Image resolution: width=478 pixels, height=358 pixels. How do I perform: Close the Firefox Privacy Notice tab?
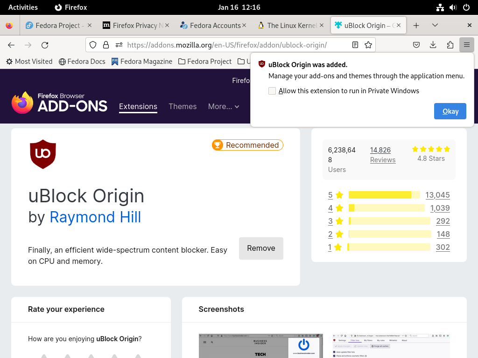click(167, 25)
